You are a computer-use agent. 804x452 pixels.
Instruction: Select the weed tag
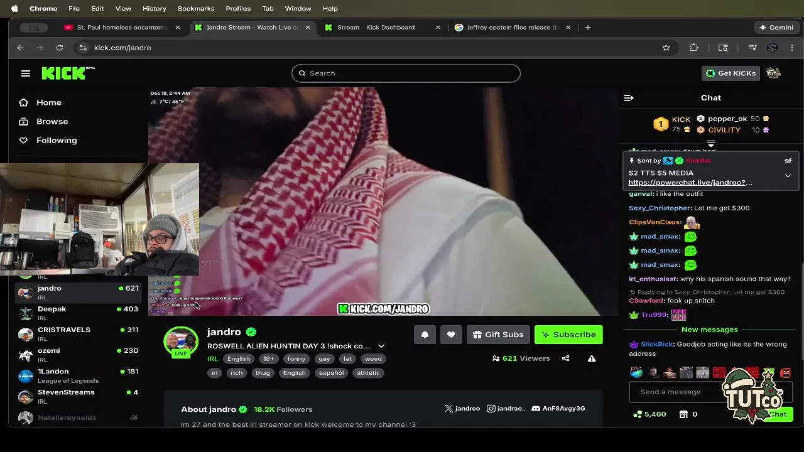[x=373, y=359]
